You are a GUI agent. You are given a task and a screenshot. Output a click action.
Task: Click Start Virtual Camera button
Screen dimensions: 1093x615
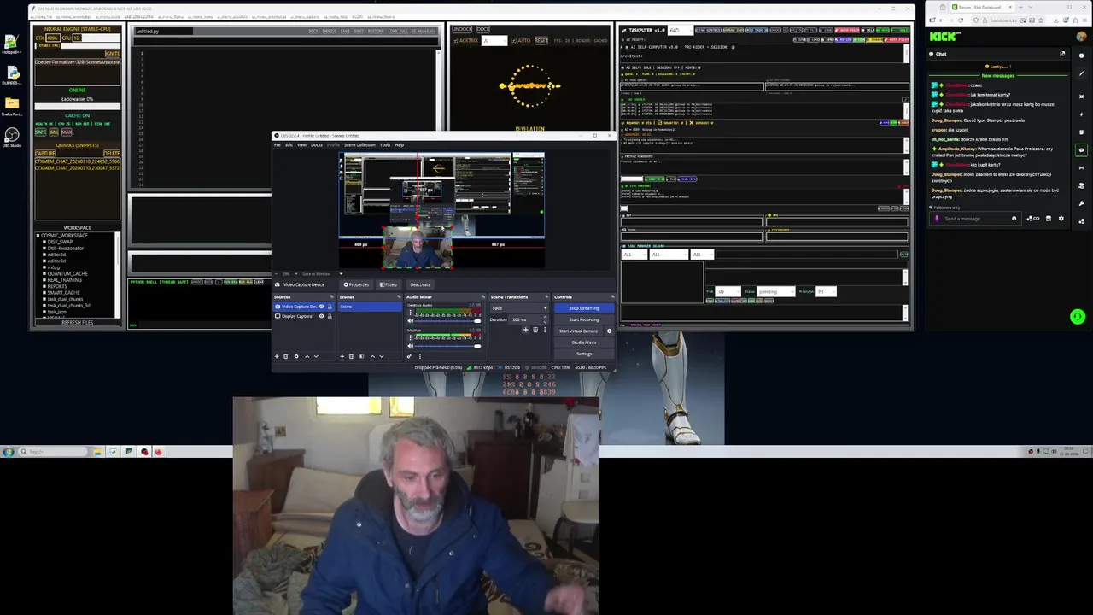[578, 331]
